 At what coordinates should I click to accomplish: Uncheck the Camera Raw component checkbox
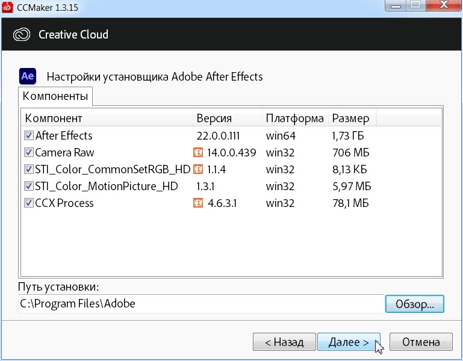click(29, 152)
